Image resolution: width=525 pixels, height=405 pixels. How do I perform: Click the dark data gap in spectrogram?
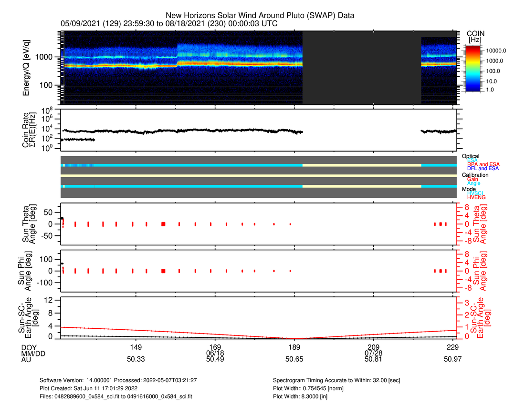[x=361, y=68]
